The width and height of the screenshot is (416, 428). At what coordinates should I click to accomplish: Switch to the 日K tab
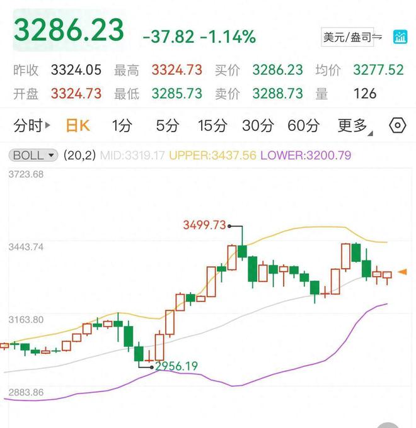pyautogui.click(x=78, y=126)
